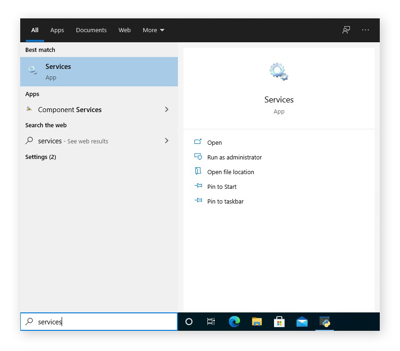The image size is (400, 351).
Task: Click the large Services gear icon in preview
Action: tap(279, 72)
